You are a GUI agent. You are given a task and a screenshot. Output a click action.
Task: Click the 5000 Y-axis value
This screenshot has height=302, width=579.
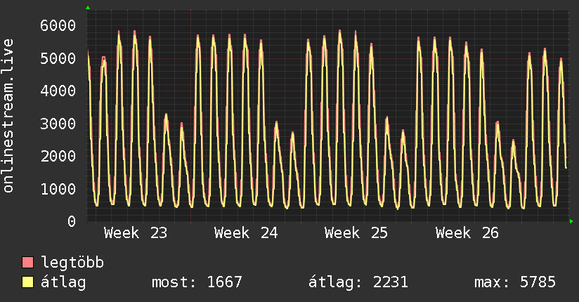58,58
